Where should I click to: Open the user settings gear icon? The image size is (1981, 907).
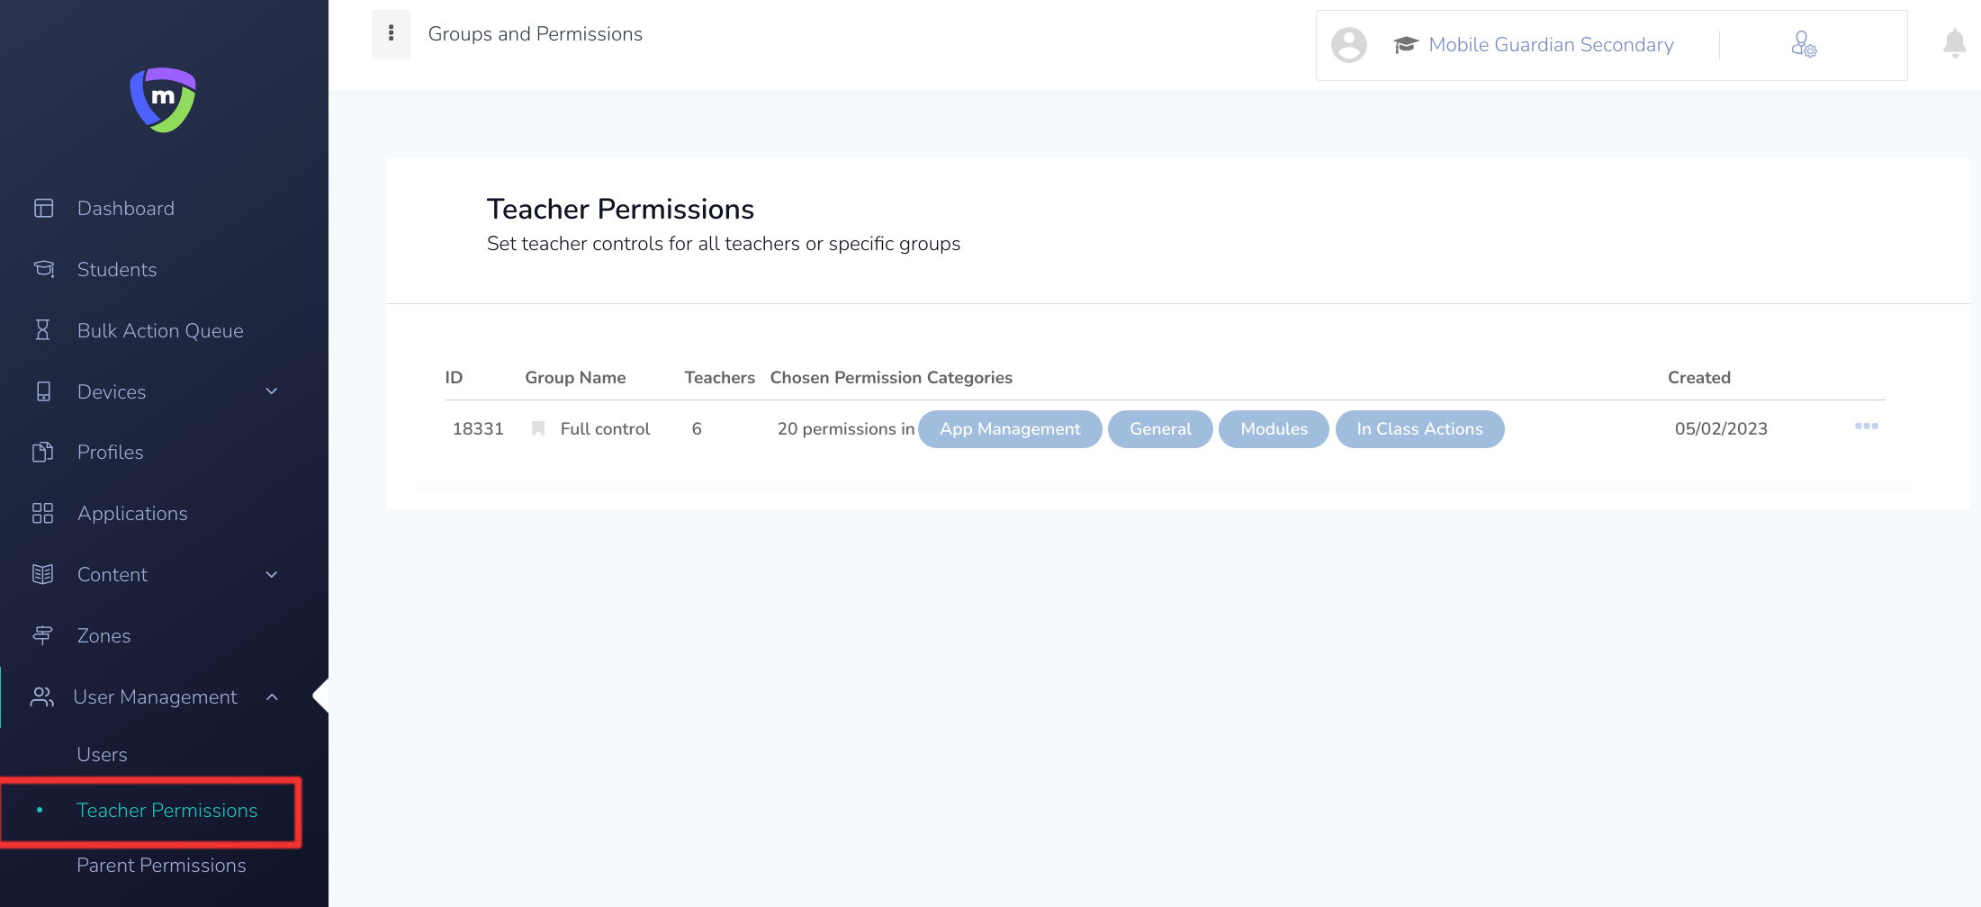[1804, 45]
